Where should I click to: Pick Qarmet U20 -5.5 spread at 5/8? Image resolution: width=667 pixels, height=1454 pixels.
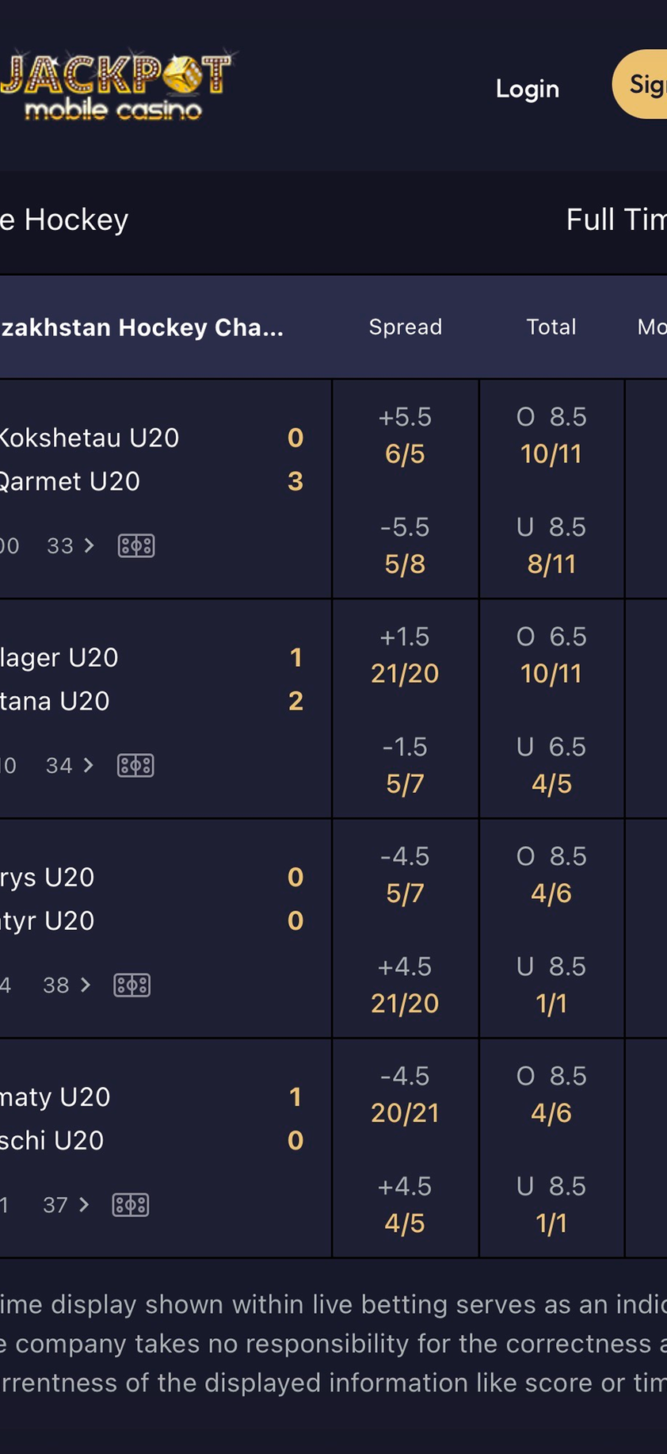[x=405, y=545]
